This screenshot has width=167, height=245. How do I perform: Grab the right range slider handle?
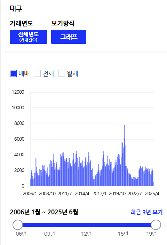[x=156, y=225]
